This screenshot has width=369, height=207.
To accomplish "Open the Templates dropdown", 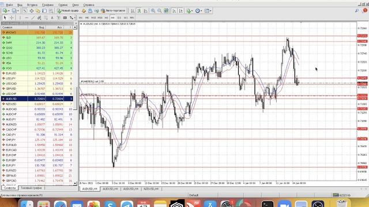I will (x=210, y=11).
